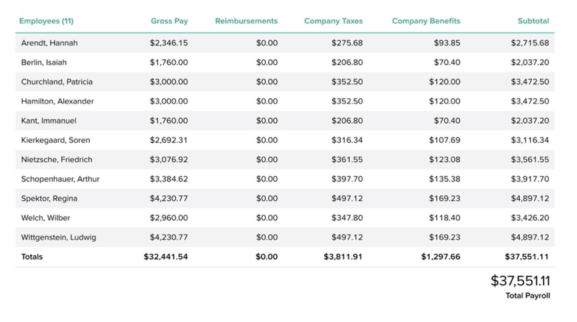Screen dimensions: 577x322
Task: Click the large $37,551.11 Total Payroll amount
Action: coord(520,281)
